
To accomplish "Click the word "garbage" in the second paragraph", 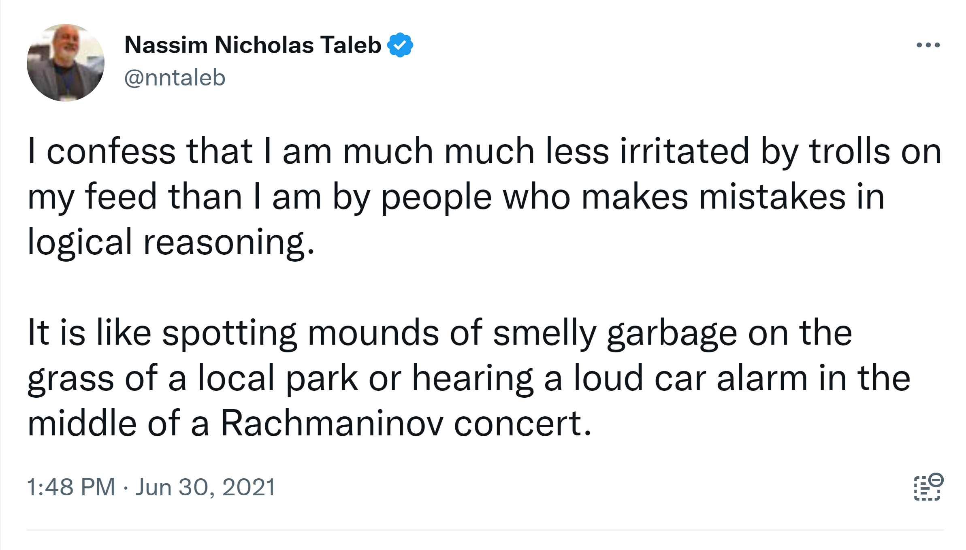I will click(672, 334).
